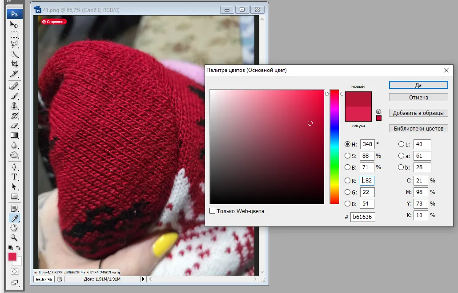The width and height of the screenshot is (458, 293).
Task: Enable the 'Только Web-цвета' checkbox
Action: pos(213,211)
